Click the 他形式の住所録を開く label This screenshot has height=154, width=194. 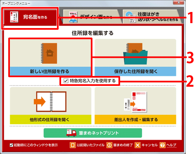click(50, 119)
